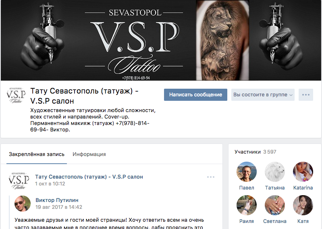Open member Светлана's avatar
This screenshot has height=229, width=322.
[x=274, y=205]
